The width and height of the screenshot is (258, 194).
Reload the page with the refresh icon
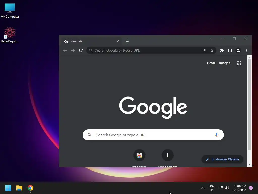81,50
